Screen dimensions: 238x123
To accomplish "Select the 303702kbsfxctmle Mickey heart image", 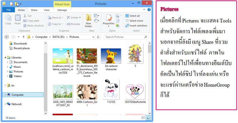I will click(135, 91).
